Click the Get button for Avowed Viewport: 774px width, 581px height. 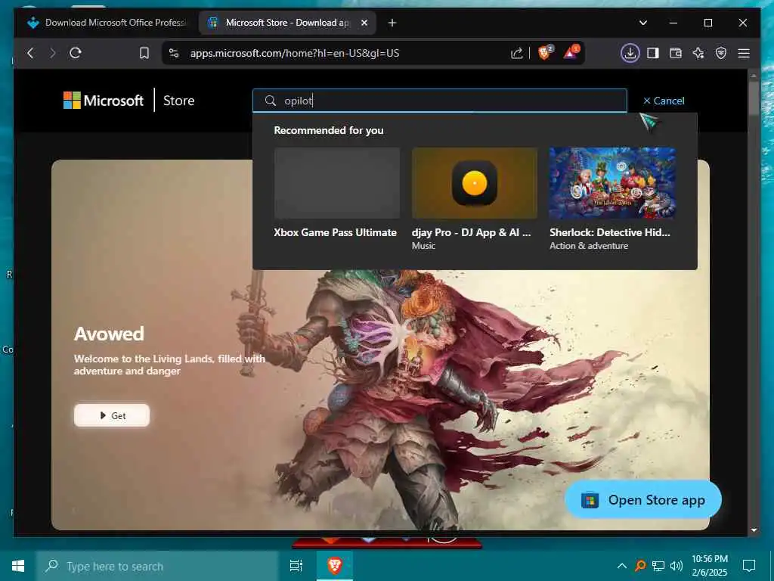coord(112,415)
